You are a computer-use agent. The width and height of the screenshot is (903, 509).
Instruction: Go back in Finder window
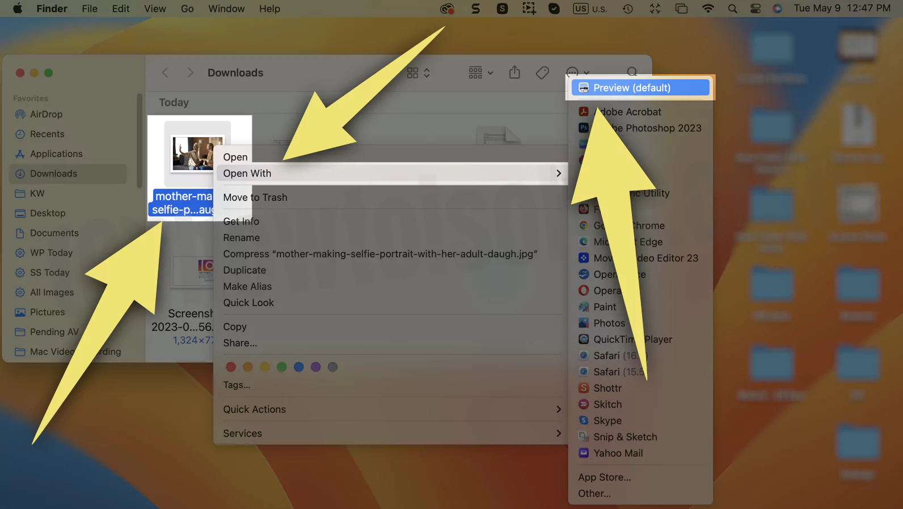click(165, 73)
